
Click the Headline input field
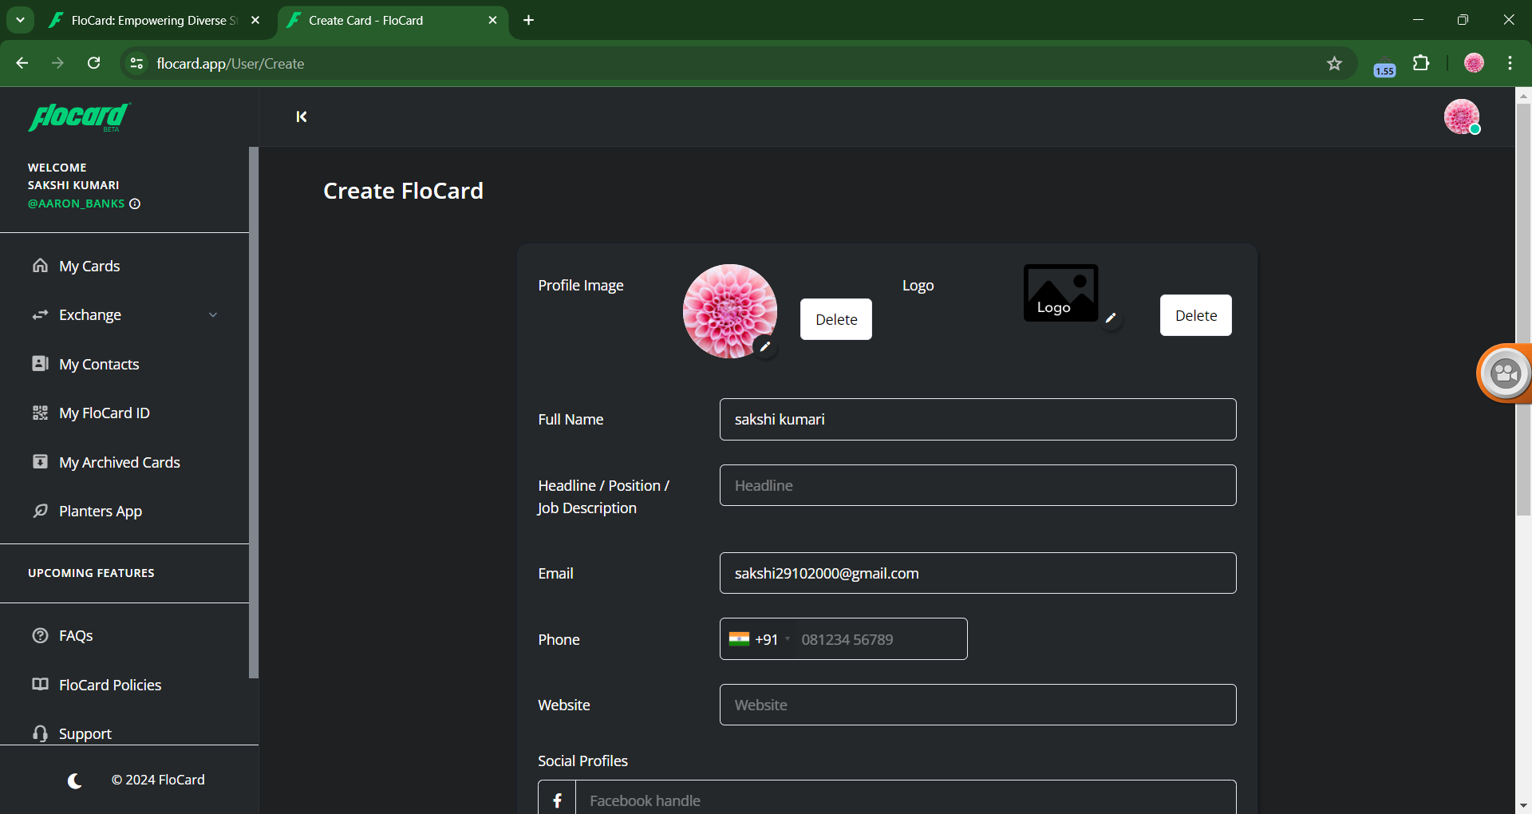977,485
